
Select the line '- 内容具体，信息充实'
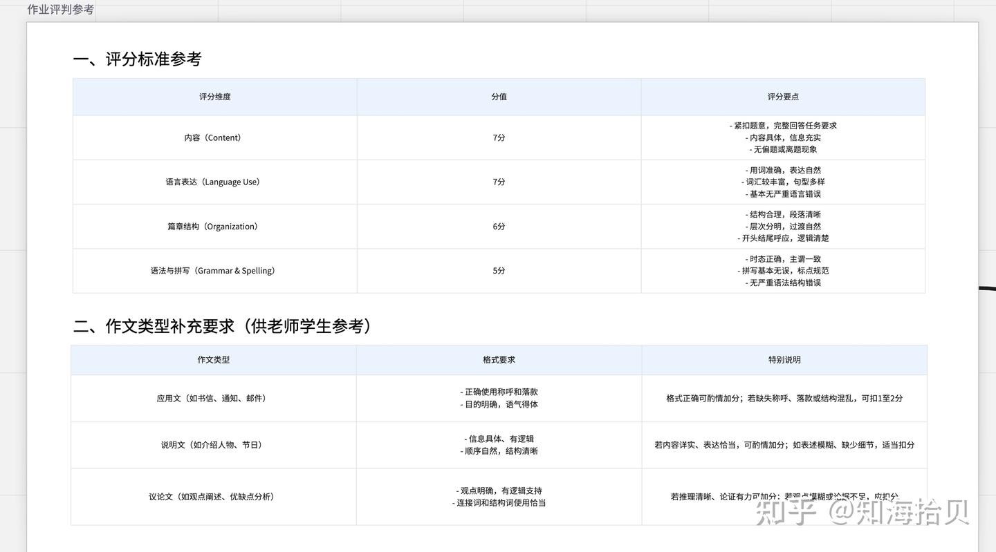click(783, 137)
